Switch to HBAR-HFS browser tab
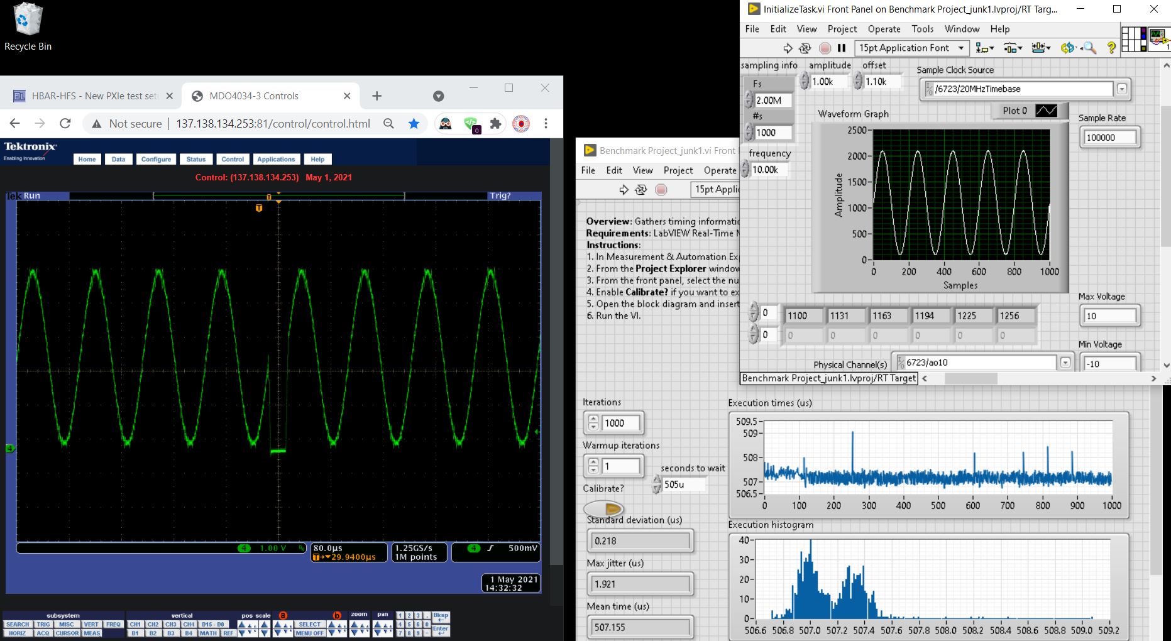The height and width of the screenshot is (641, 1171). coord(93,96)
